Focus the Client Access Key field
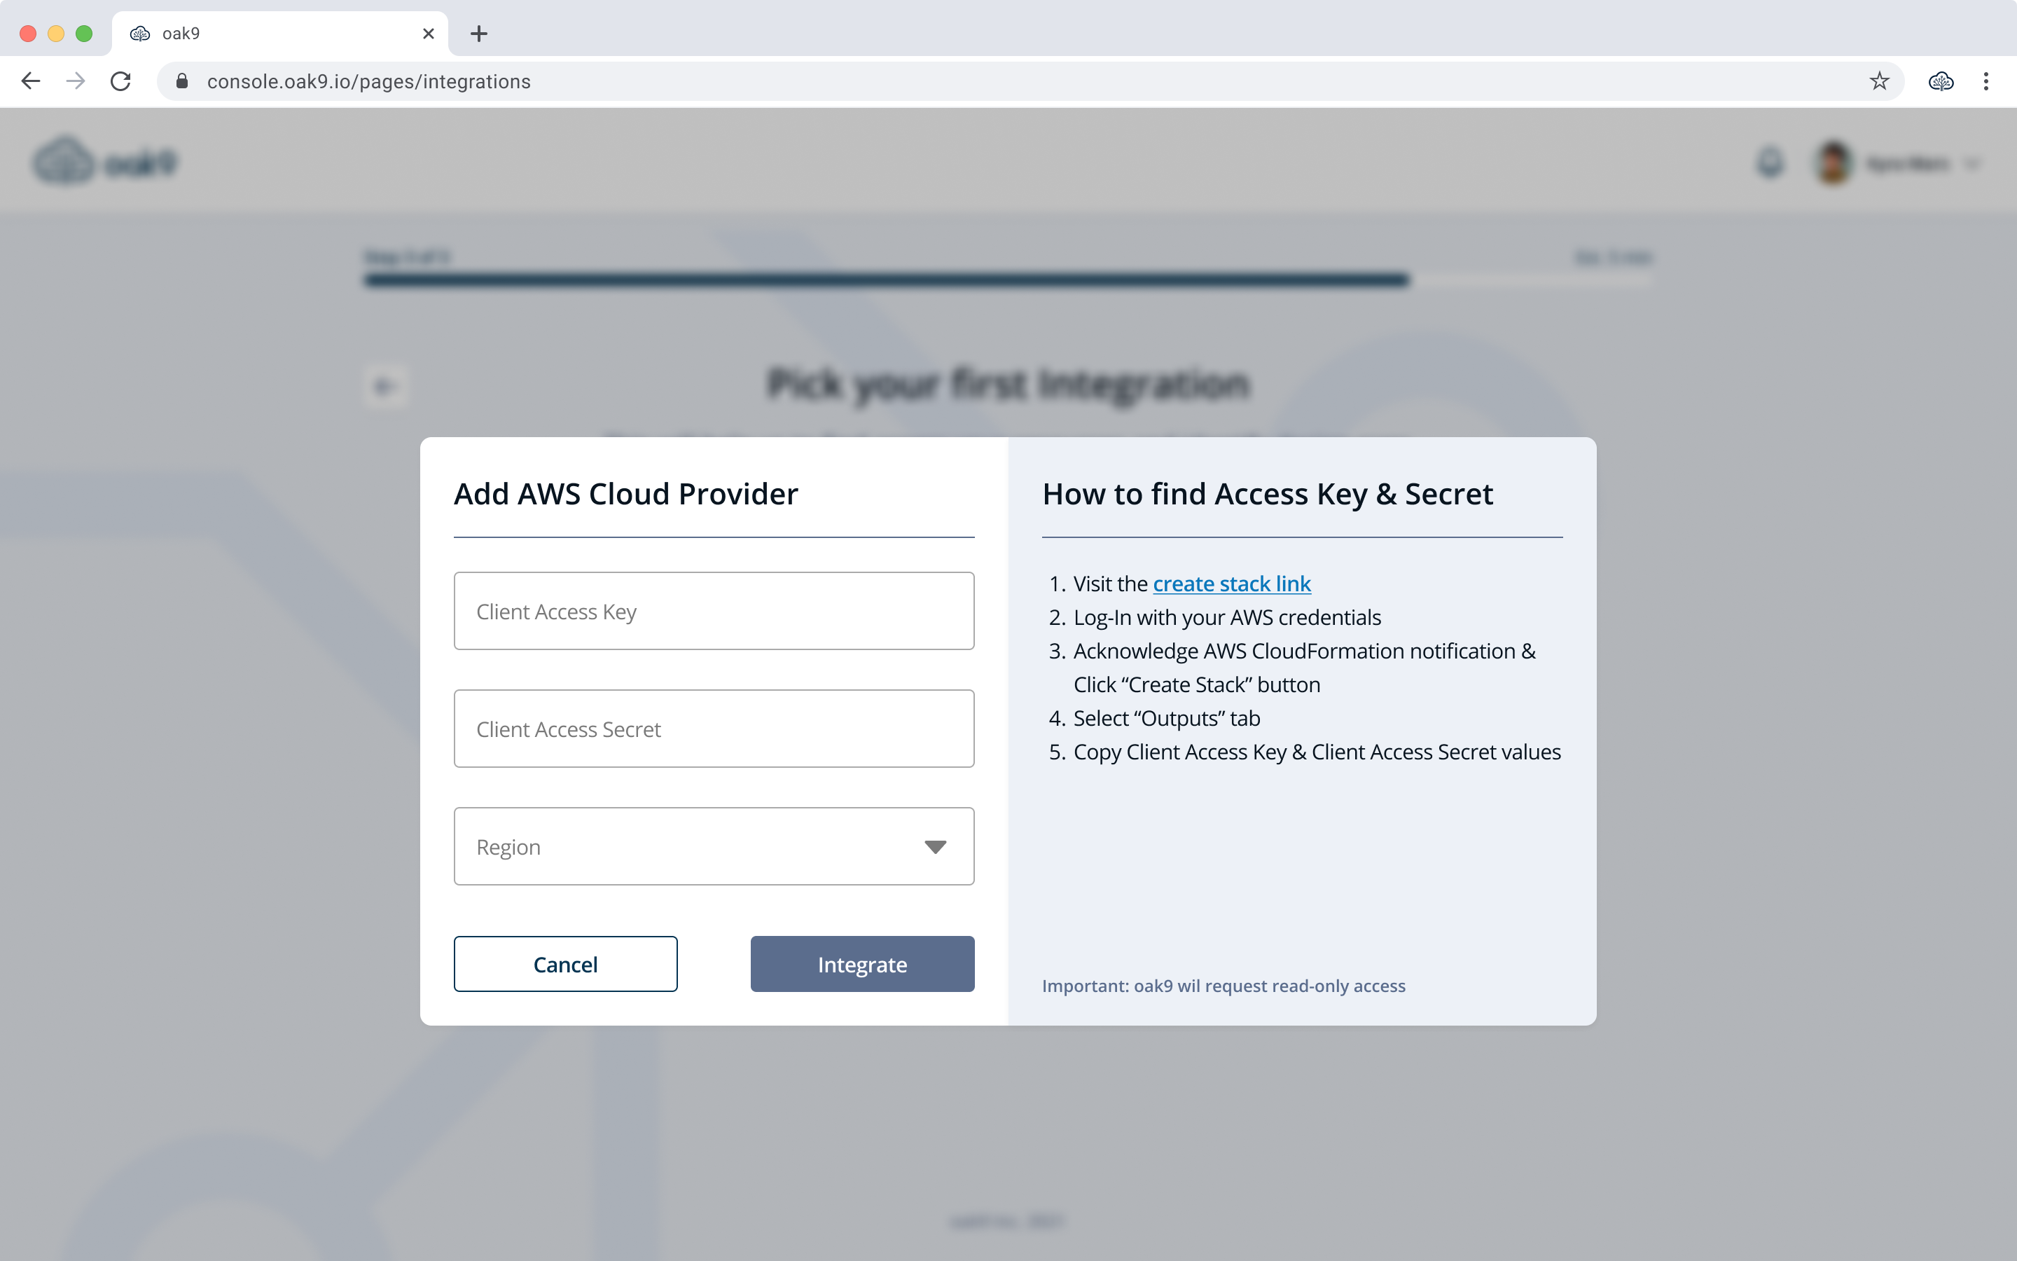2017x1261 pixels. click(713, 612)
